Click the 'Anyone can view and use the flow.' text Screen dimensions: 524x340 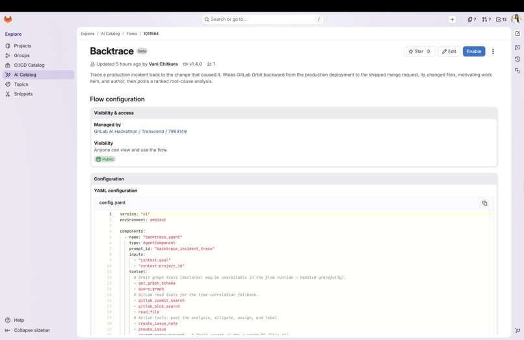tap(131, 150)
